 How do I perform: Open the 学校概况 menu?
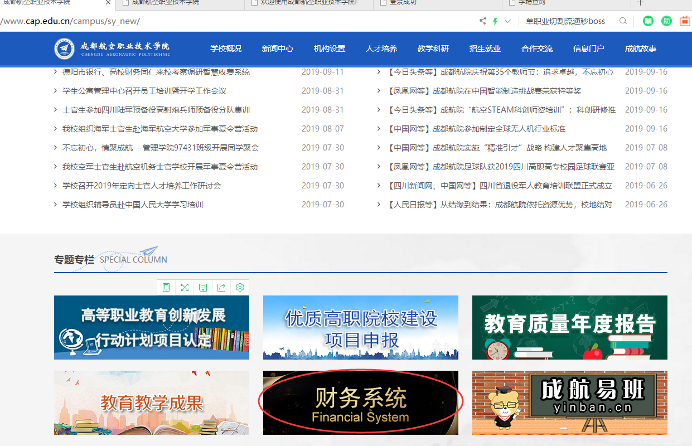(x=226, y=49)
